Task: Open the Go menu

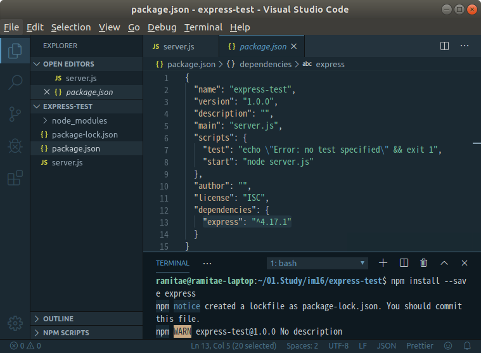Action: point(134,27)
